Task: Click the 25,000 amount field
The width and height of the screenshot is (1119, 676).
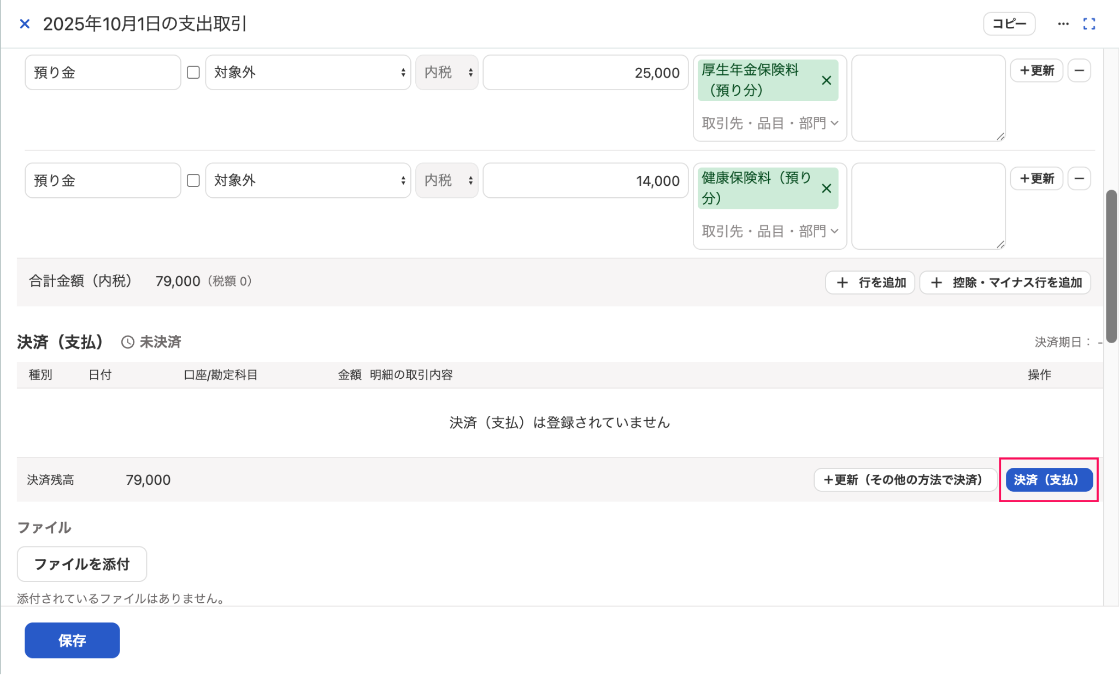Action: pos(585,72)
